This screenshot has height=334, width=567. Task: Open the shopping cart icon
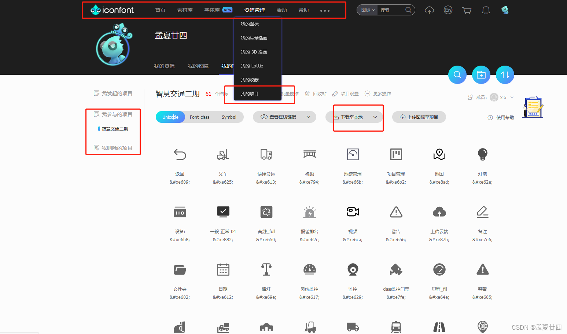coord(467,10)
